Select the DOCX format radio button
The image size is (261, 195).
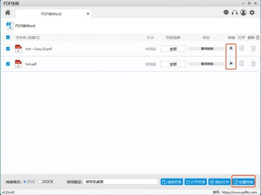click(x=40, y=182)
